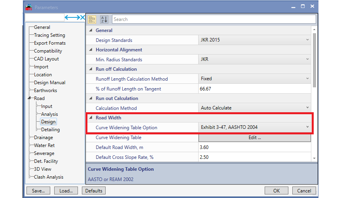Confirm with the OK button
The image size is (341, 198).
click(x=277, y=190)
